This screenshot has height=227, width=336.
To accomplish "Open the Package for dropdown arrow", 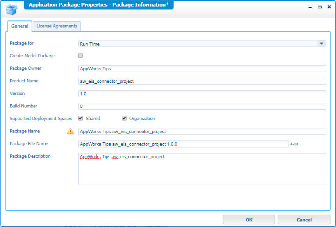I will pos(321,44).
